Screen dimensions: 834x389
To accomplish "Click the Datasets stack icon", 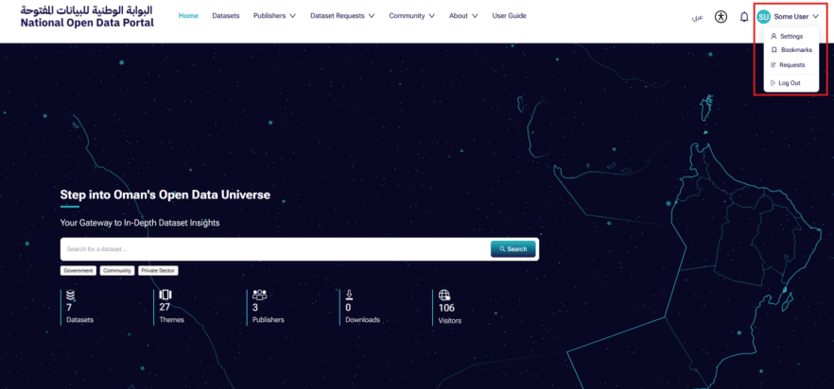I will (x=70, y=295).
